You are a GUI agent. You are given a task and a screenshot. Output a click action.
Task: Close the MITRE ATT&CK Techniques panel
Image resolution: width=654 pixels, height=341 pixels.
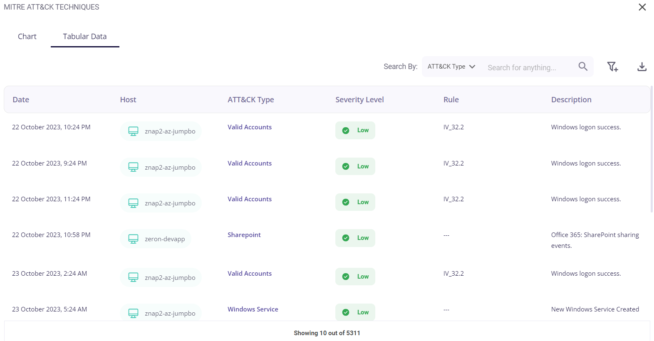point(642,7)
